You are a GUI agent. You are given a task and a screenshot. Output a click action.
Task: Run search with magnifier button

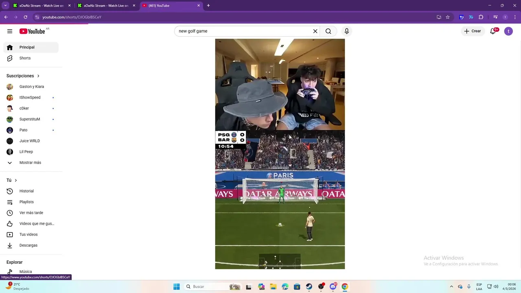point(328,31)
